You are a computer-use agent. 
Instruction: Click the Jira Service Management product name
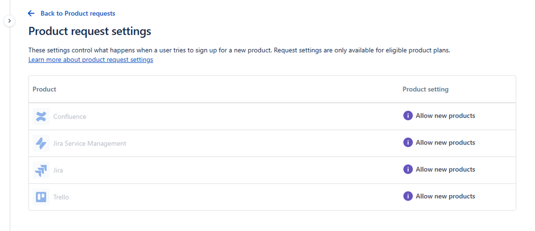coord(89,143)
